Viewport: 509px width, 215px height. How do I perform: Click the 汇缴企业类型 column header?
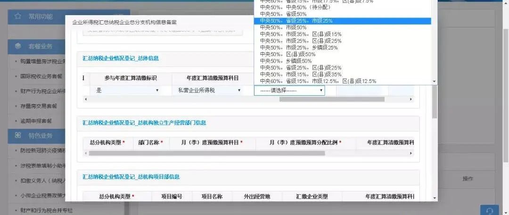coord(312,197)
